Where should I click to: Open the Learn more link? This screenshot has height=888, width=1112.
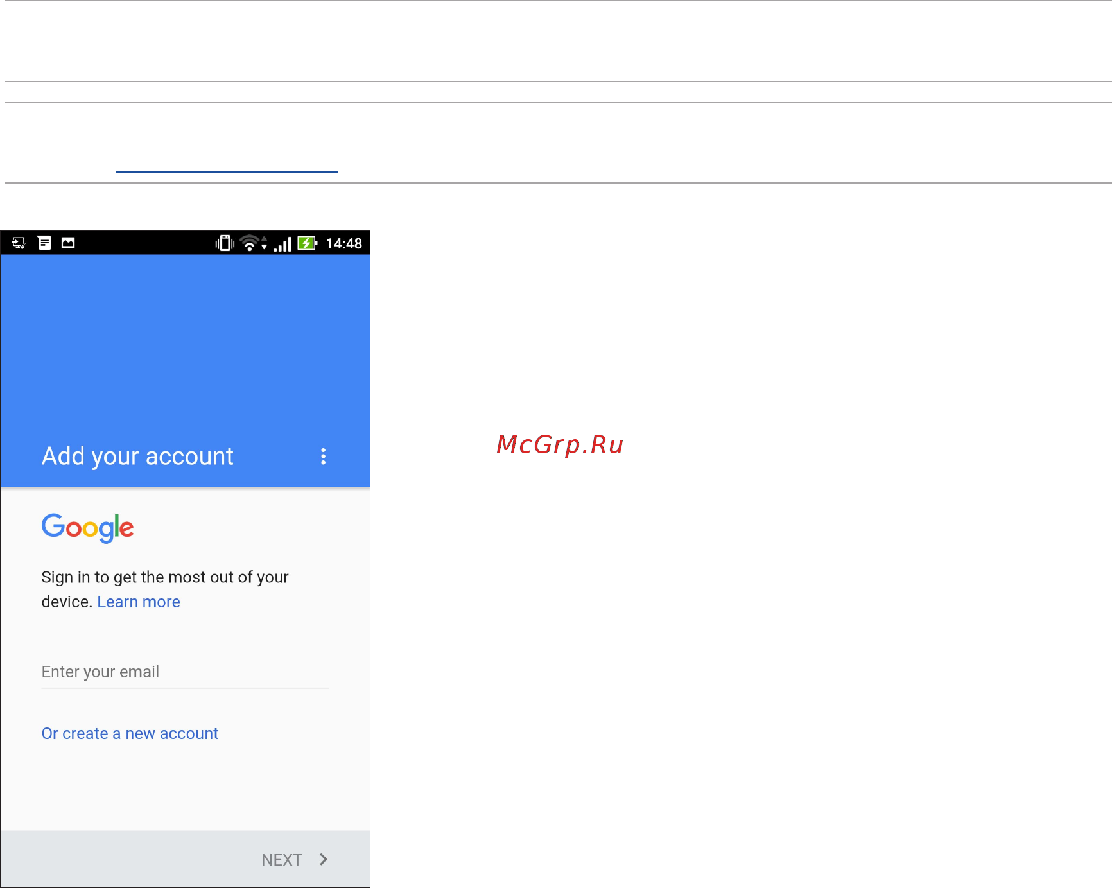point(139,602)
